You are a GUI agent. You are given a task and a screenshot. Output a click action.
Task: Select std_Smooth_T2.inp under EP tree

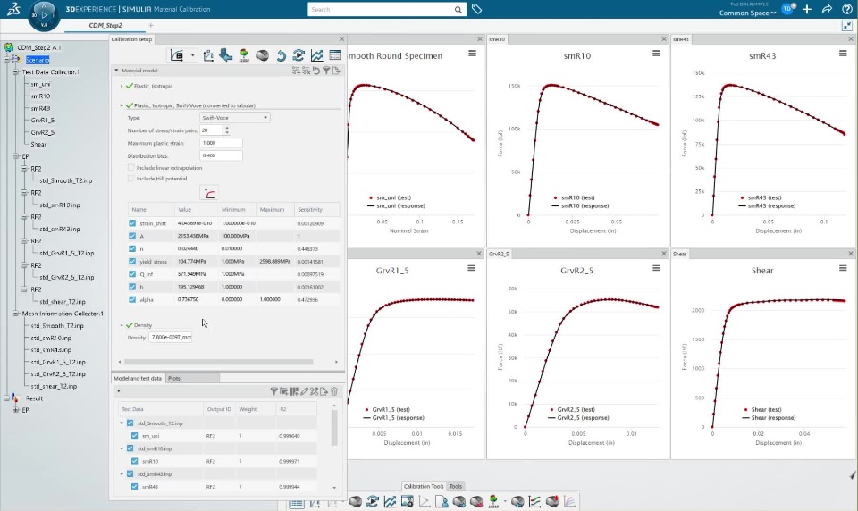coord(65,180)
